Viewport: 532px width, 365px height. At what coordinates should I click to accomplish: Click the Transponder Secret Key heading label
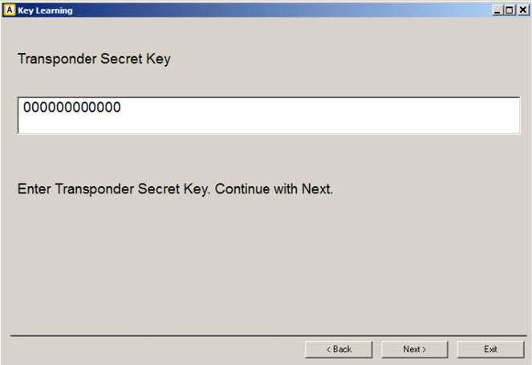pos(94,59)
